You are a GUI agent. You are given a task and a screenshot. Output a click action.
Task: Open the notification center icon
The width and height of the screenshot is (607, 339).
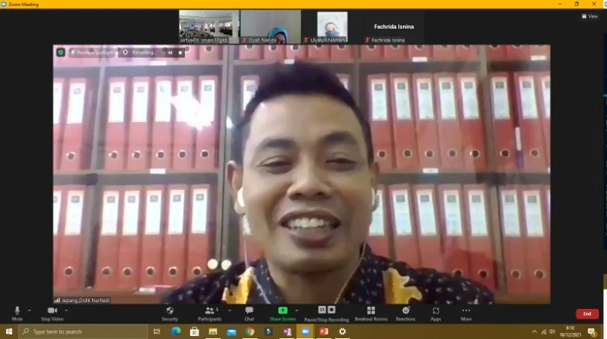592,331
